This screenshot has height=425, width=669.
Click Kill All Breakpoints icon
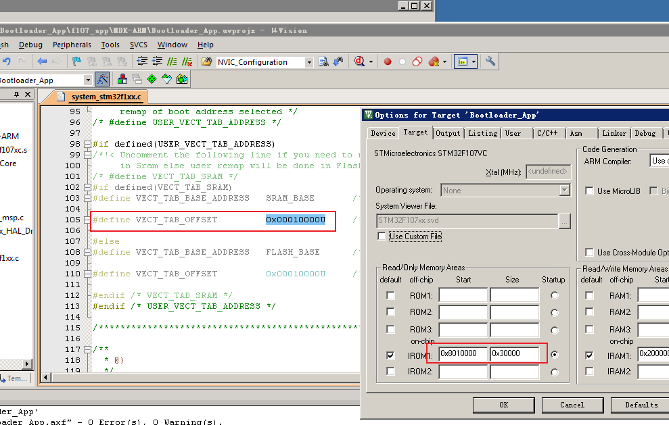click(x=434, y=61)
